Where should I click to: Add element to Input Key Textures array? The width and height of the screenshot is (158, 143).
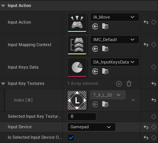pos(119,84)
